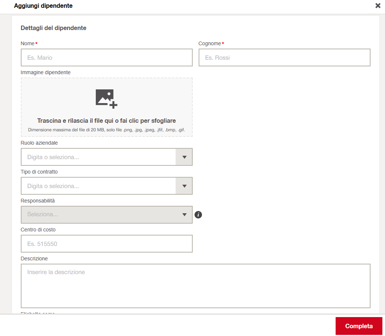Screen dimensions: 385x336
Task: Click the Ruolo aziendale text box
Action: [98, 157]
